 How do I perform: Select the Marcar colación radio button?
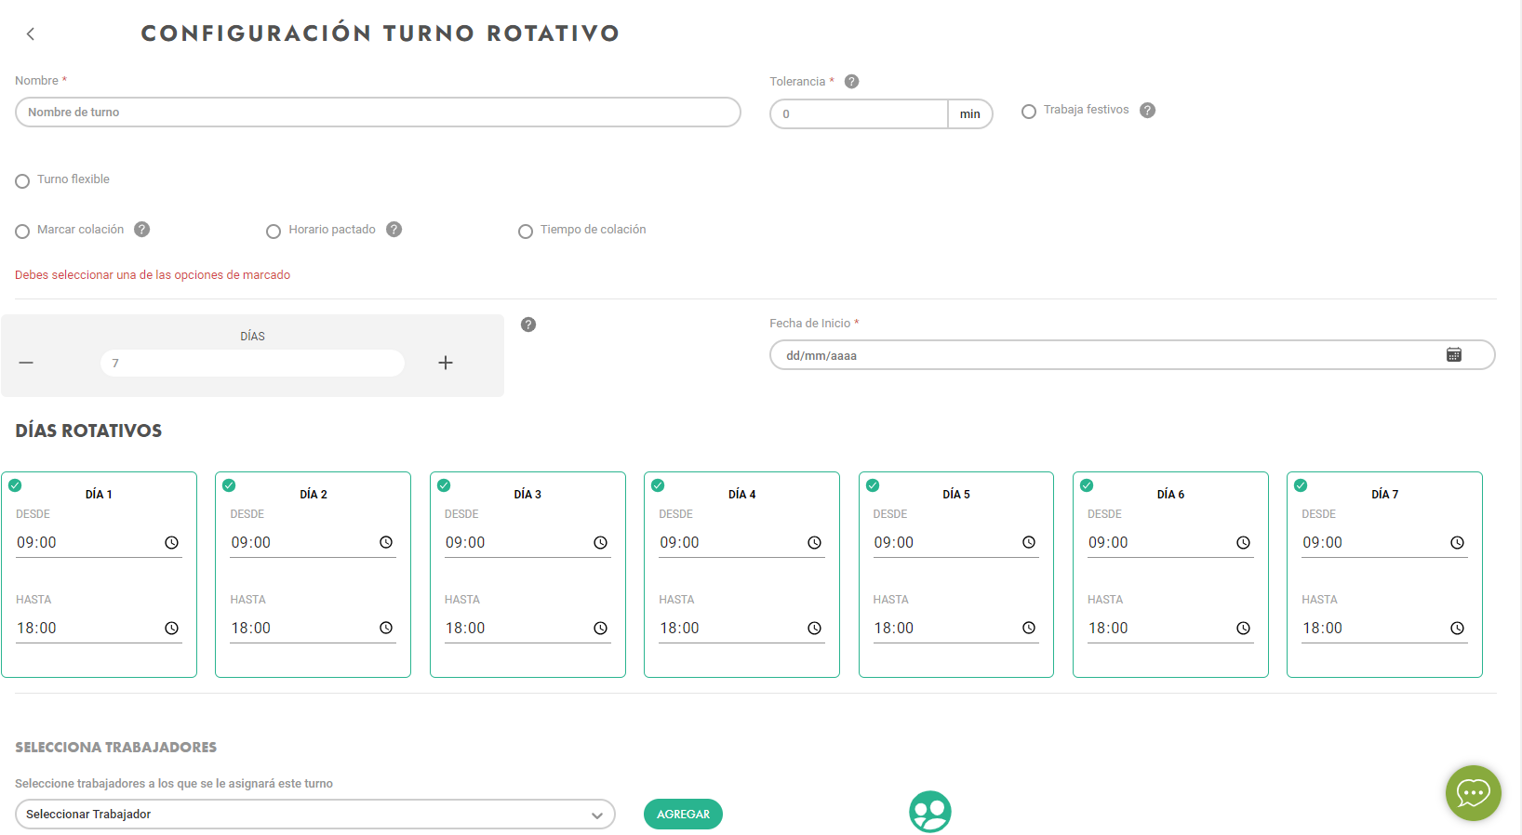[x=22, y=232]
